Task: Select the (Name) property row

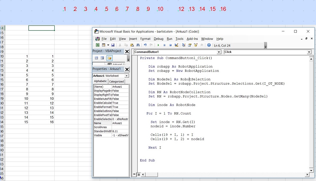Action: click(111, 87)
